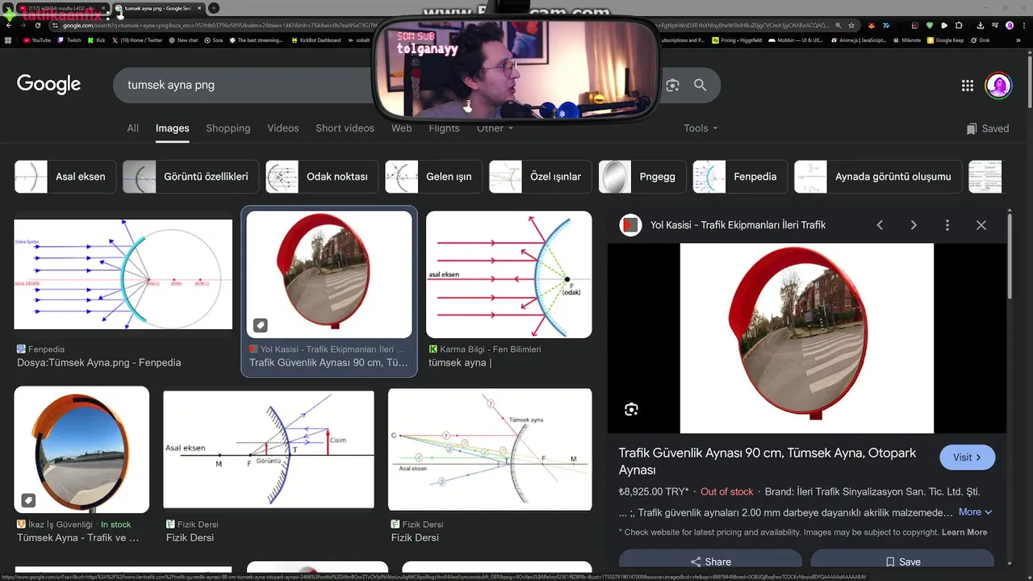Open Chrome three-dot menu
The height and width of the screenshot is (581, 1033).
(x=1024, y=25)
